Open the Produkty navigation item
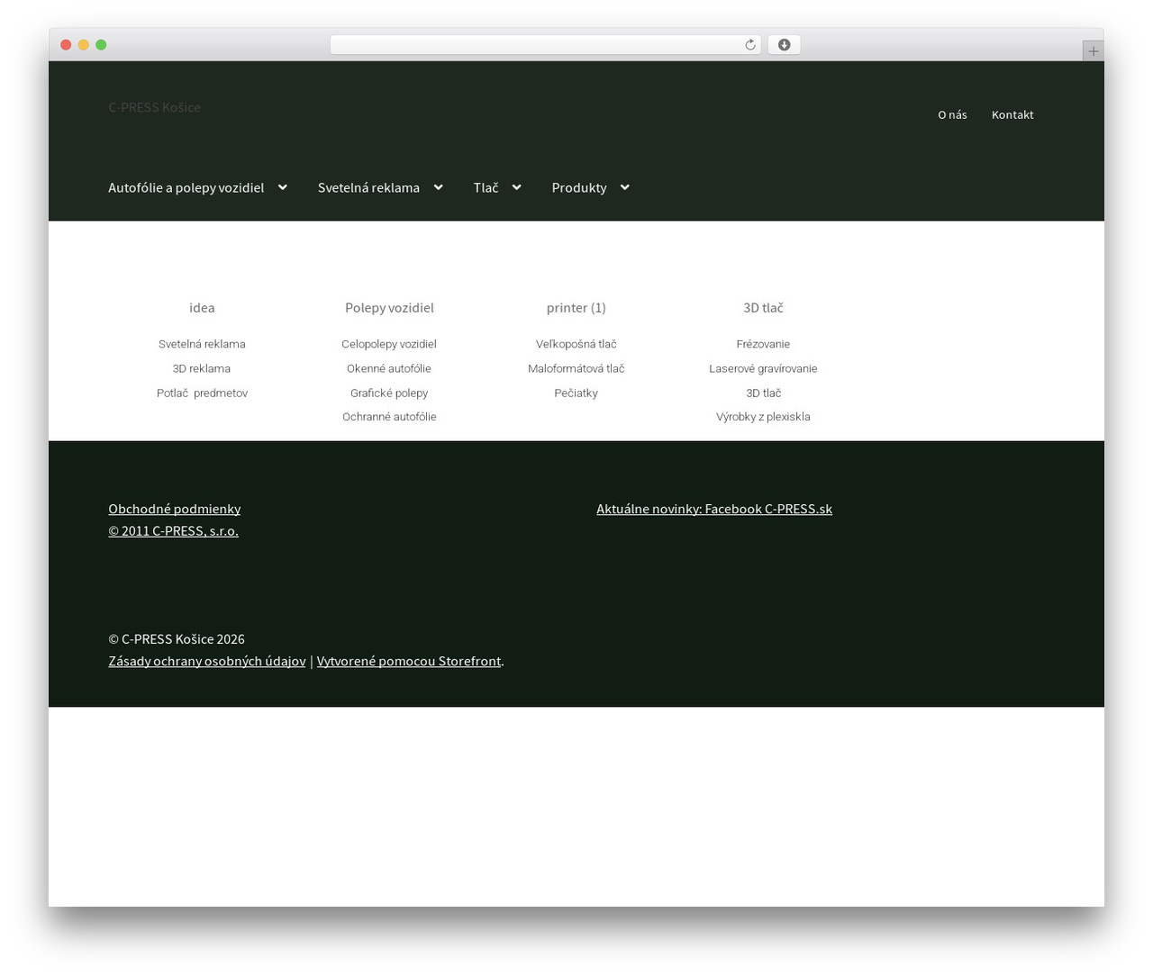Screen dimensions: 1153x976 (579, 187)
